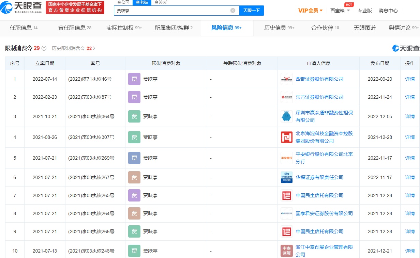Expand 历史限制消费令 22 list
The height and width of the screenshot is (258, 420).
73,48
